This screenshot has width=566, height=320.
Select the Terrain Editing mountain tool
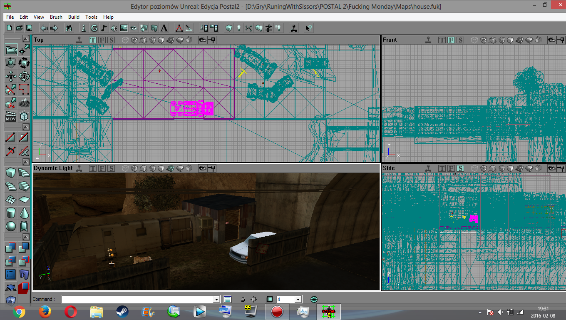pyautogui.click(x=24, y=103)
